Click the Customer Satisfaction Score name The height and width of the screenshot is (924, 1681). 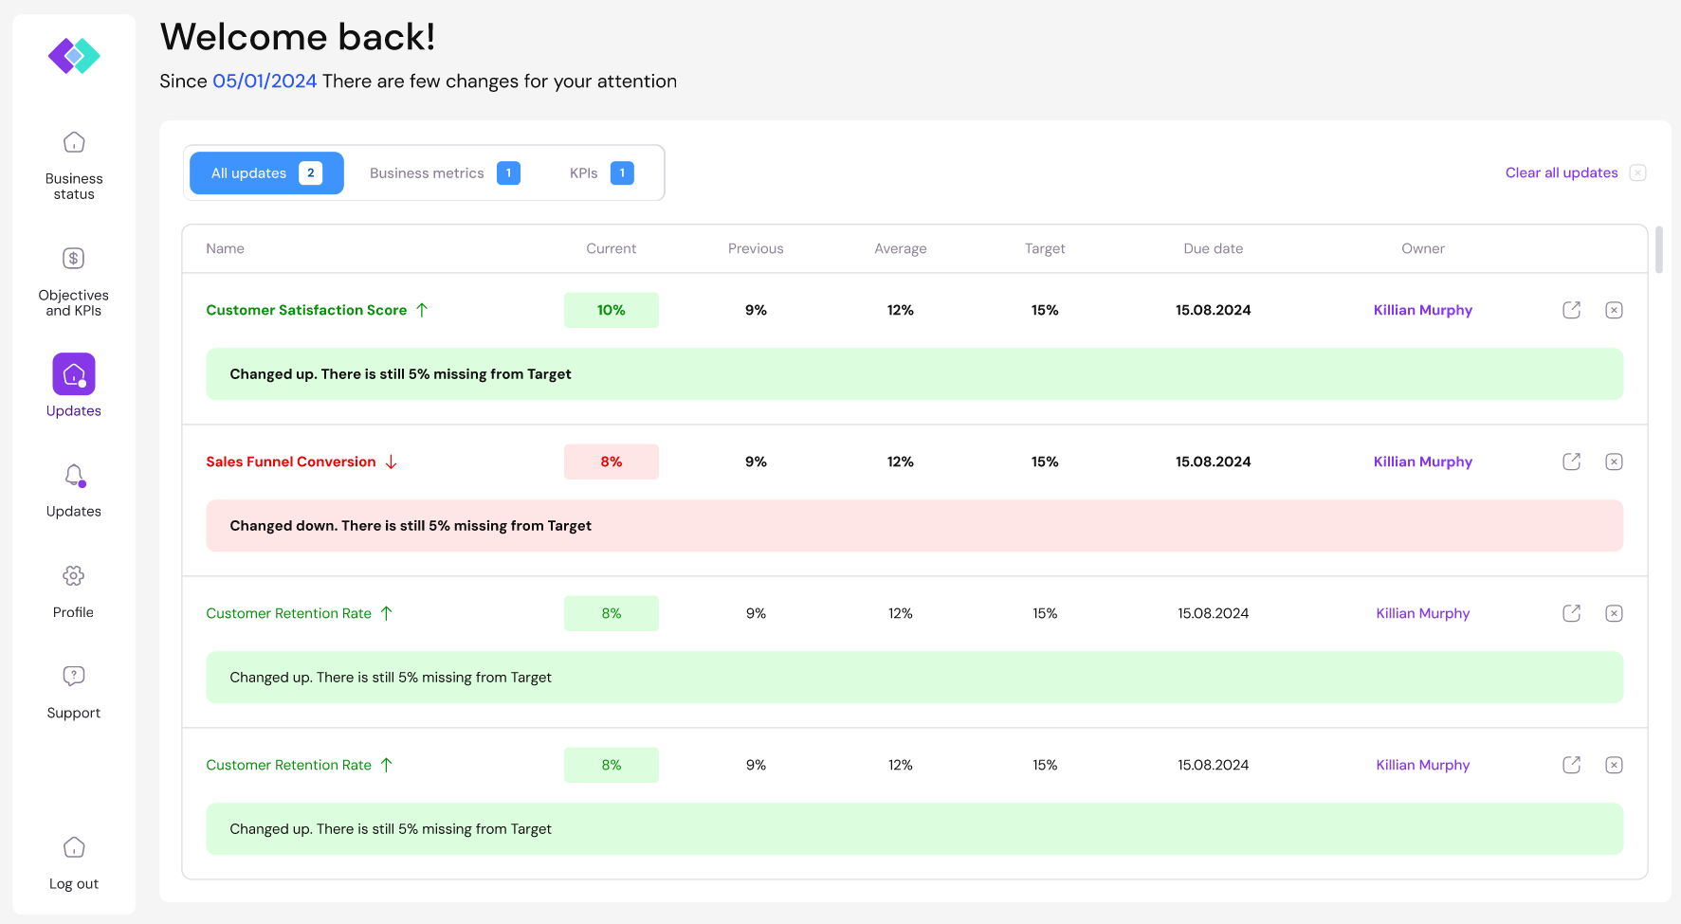pyautogui.click(x=306, y=310)
